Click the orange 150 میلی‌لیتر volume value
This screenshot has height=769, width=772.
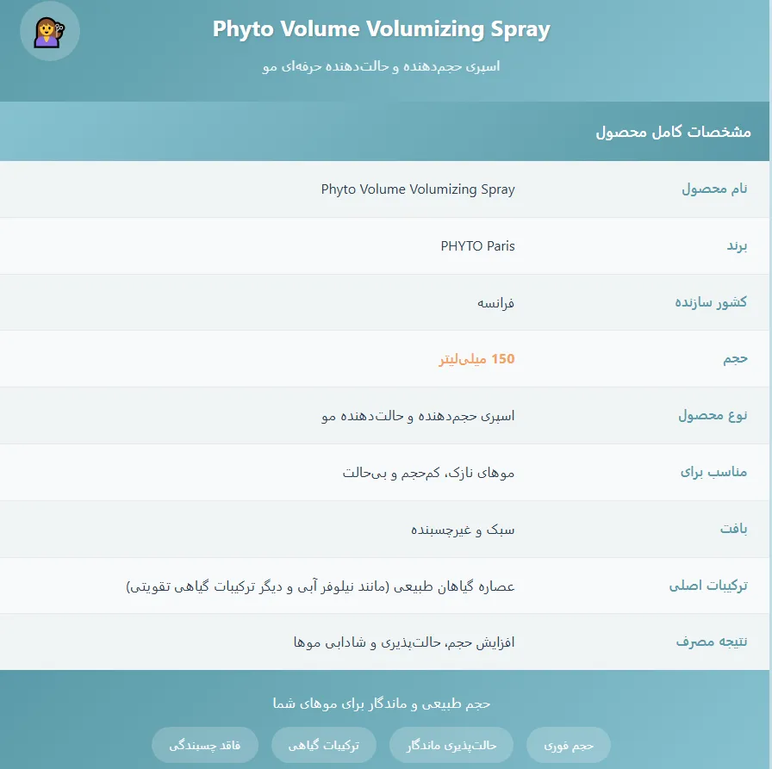(476, 359)
